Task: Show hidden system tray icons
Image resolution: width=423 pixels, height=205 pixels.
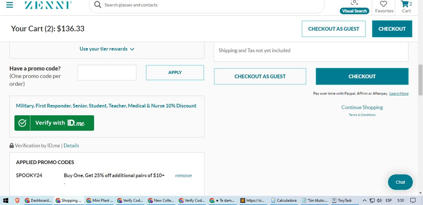Action: click(x=364, y=200)
